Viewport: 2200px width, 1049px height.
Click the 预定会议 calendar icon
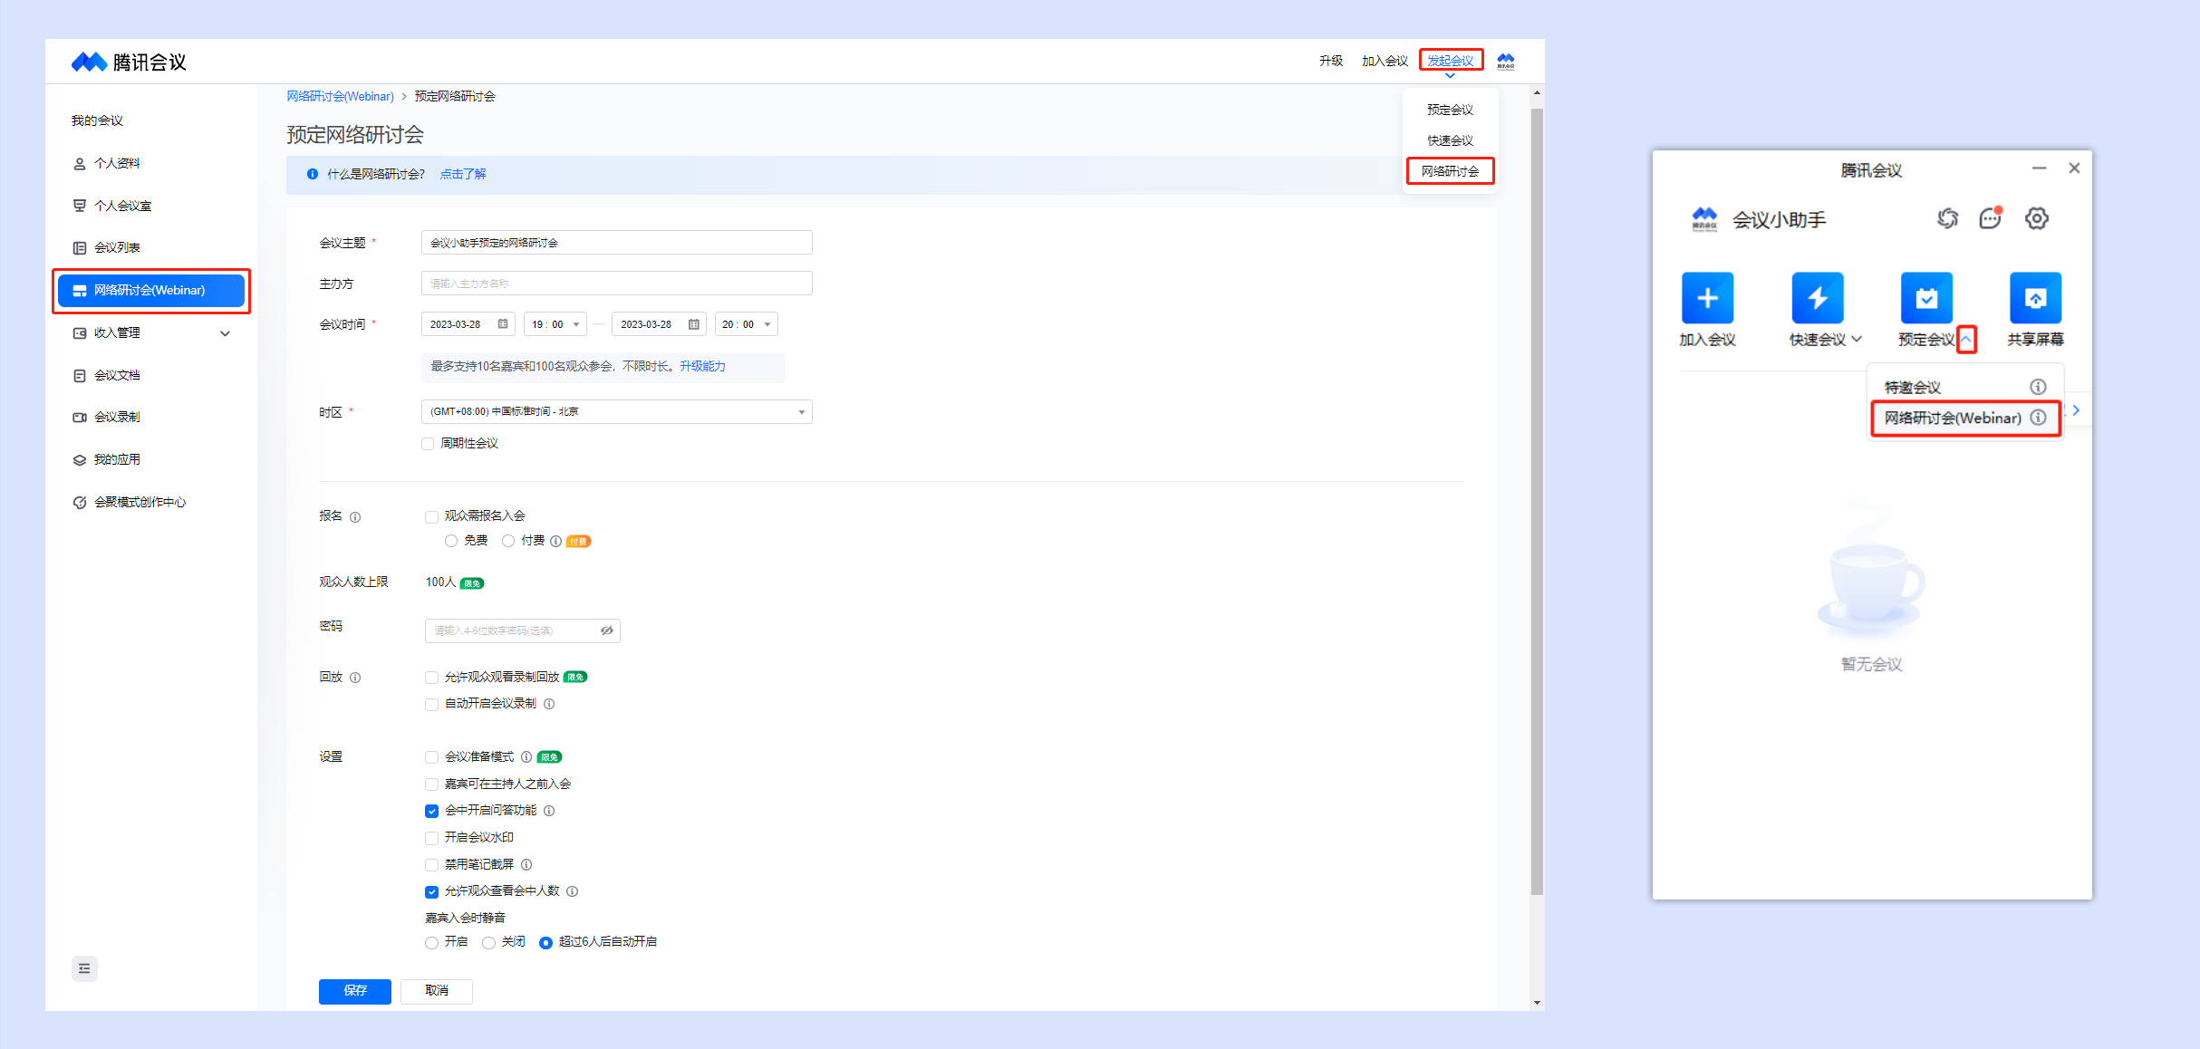(1926, 298)
